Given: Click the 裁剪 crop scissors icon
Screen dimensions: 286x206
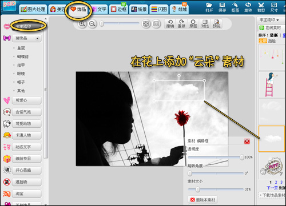Looking at the screenshot, I should pyautogui.click(x=261, y=7).
